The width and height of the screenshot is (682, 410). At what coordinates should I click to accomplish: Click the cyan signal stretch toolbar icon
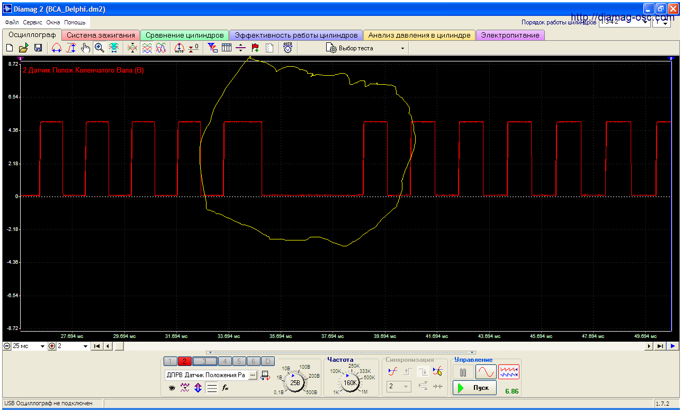point(114,48)
